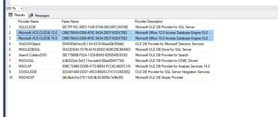Click the ADsDSOObject provider cell
The height and width of the screenshot is (117, 278).
click(x=38, y=44)
